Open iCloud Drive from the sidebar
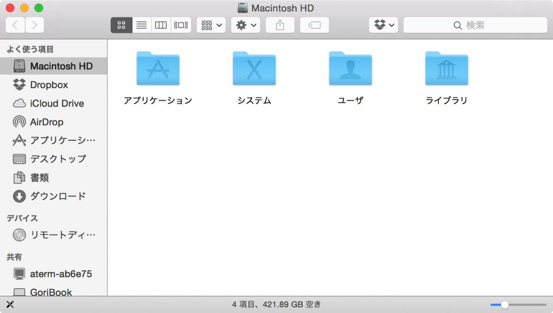Image resolution: width=553 pixels, height=313 pixels. pos(51,103)
